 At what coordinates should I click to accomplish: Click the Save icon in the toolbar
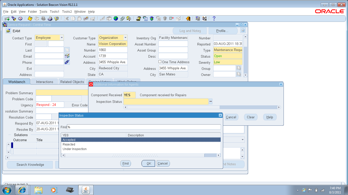[30, 18]
